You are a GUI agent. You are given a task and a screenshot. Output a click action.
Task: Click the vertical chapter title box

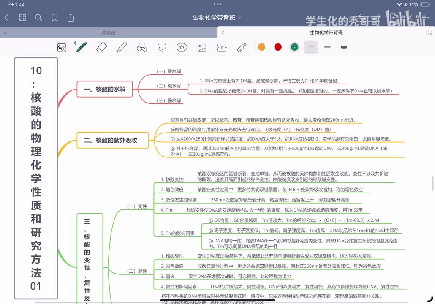36,178
